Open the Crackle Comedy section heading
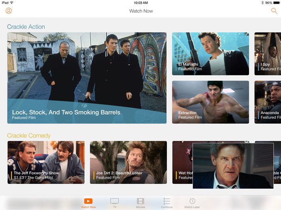 point(29,136)
